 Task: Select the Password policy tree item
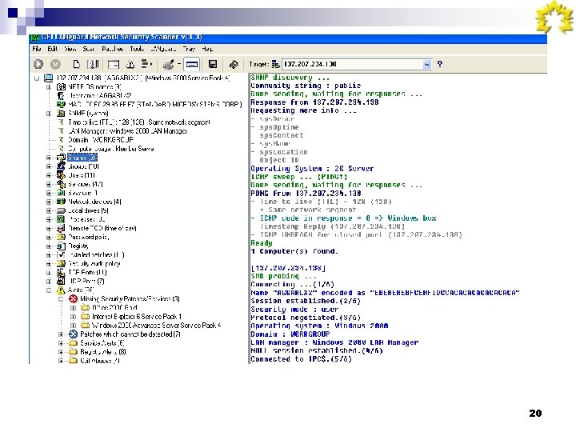tap(89, 237)
